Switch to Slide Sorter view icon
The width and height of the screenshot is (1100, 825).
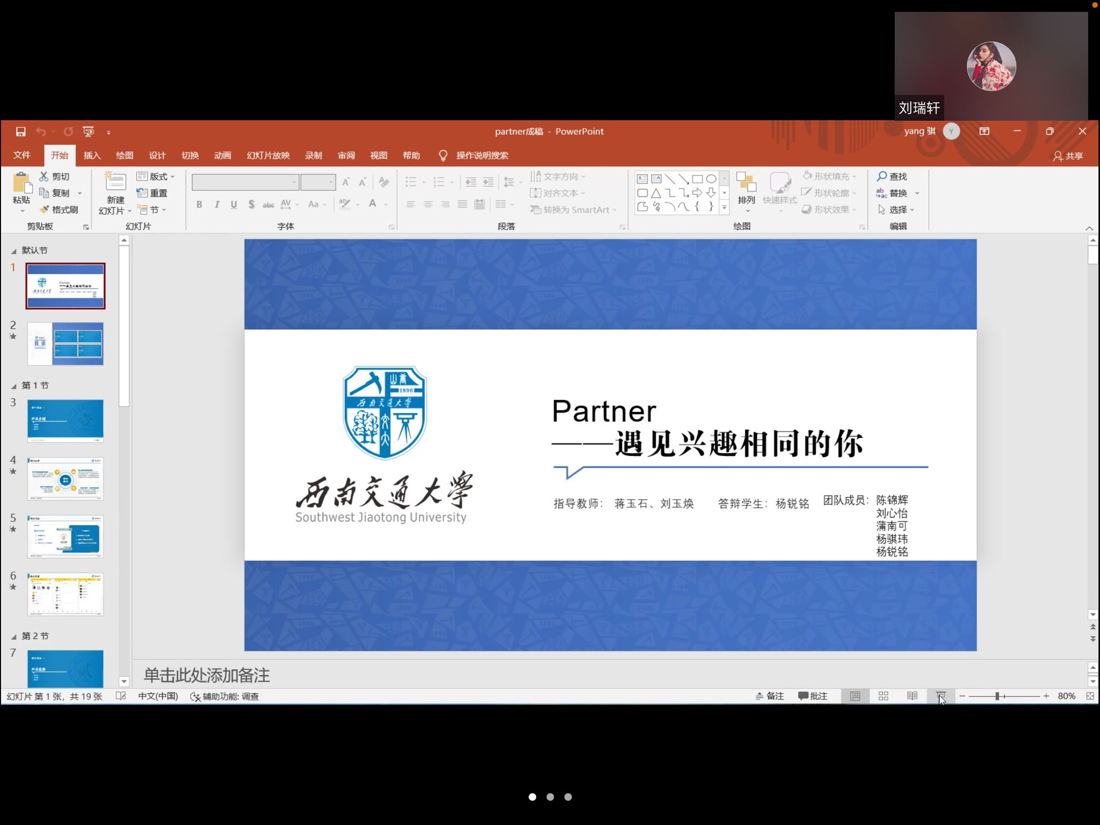tap(884, 696)
